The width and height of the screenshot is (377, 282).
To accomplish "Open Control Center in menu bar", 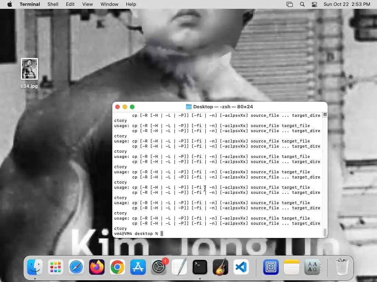I will point(314,4).
